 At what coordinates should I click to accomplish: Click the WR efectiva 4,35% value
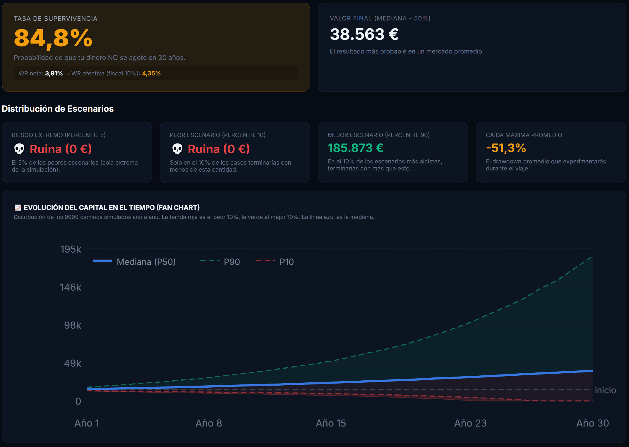tap(151, 73)
